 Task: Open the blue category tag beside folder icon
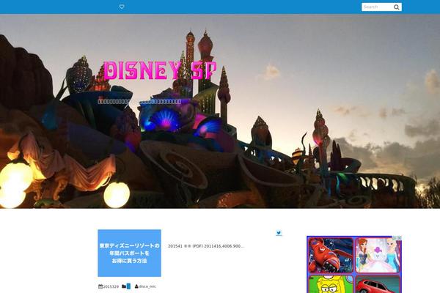(x=128, y=286)
